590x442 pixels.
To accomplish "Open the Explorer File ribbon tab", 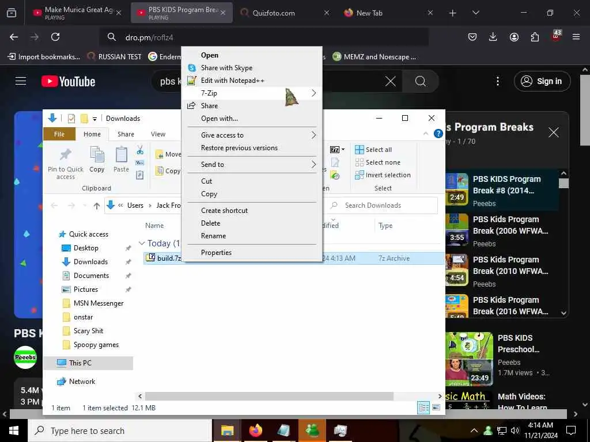I will point(59,134).
